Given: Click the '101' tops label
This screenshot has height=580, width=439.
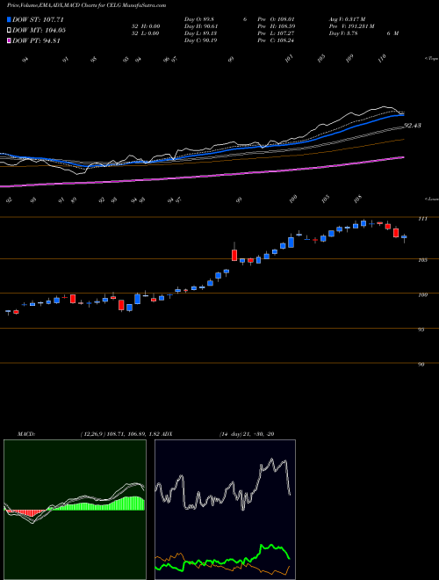Looking at the screenshot, I should tap(290, 58).
